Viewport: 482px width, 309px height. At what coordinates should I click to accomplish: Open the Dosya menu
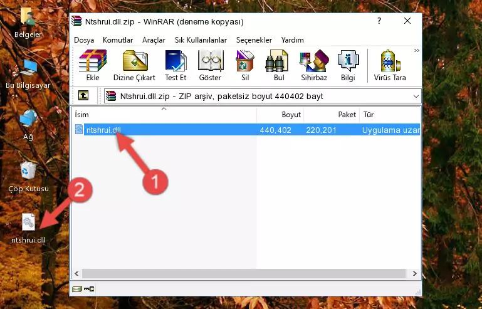click(x=84, y=40)
